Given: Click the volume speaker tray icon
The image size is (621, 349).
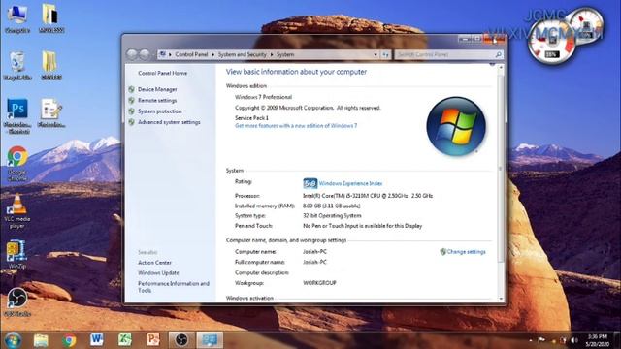Looking at the screenshot, I should tap(574, 340).
